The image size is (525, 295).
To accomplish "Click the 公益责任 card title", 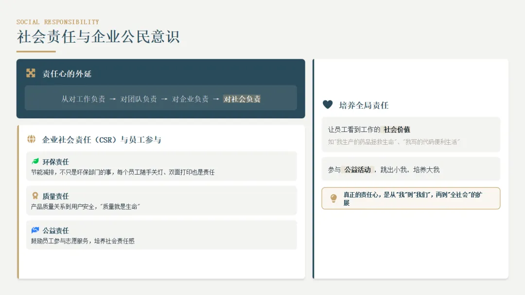I will (x=55, y=231).
